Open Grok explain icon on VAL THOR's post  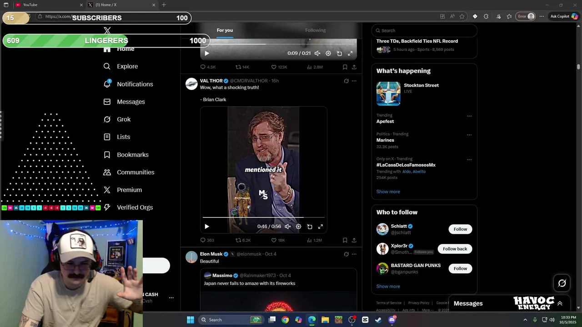coord(346,81)
